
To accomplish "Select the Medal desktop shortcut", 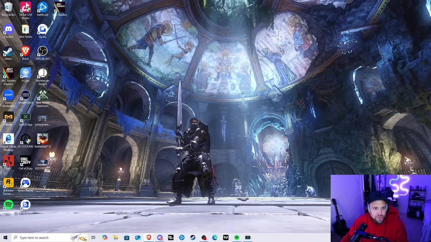I will pos(8,119).
